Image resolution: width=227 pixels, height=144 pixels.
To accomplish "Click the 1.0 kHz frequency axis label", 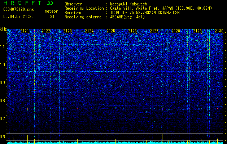I will point(3,65).
